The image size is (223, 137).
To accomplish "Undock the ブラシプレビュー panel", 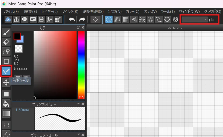I will 78,104.
